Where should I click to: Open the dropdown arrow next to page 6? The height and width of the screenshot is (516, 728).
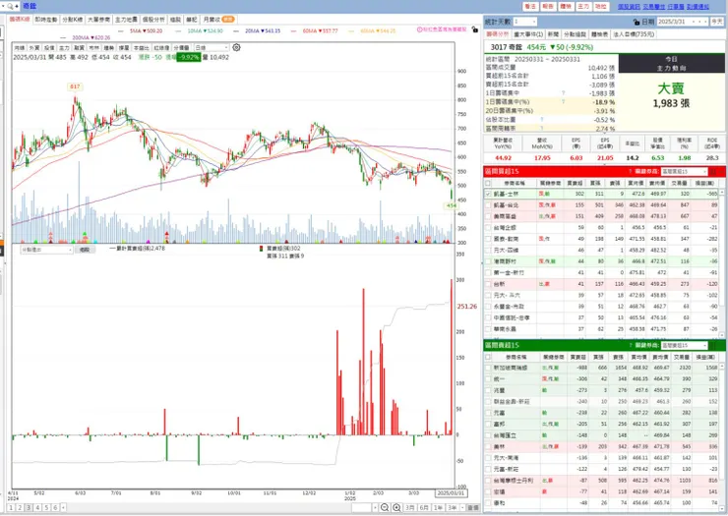click(63, 508)
